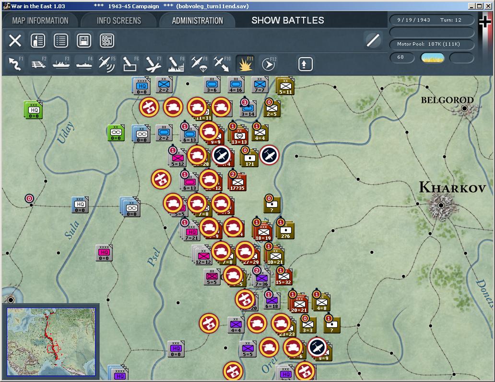
Task: Click the diagonal slash round button
Action: click(373, 40)
